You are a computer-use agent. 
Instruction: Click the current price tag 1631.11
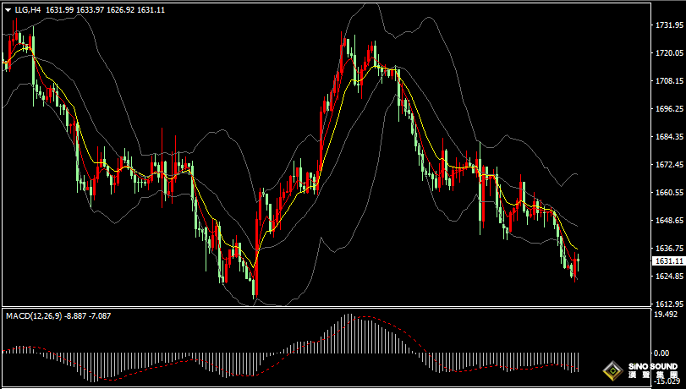tap(667, 262)
